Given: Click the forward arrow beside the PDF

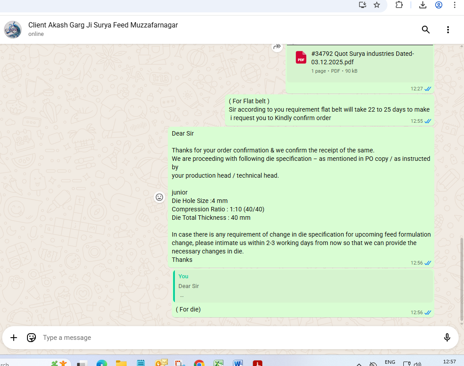Looking at the screenshot, I should point(277,47).
